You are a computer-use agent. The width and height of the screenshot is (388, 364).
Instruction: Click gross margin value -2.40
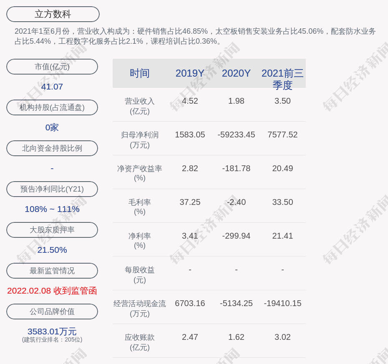(236, 202)
